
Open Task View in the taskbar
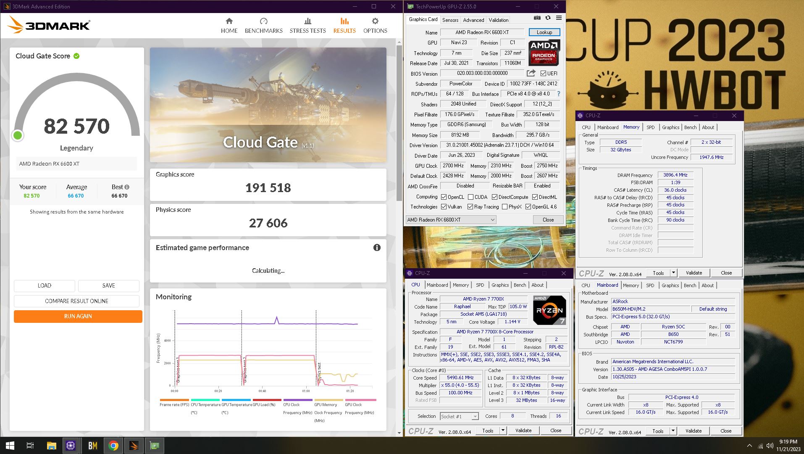pyautogui.click(x=30, y=446)
